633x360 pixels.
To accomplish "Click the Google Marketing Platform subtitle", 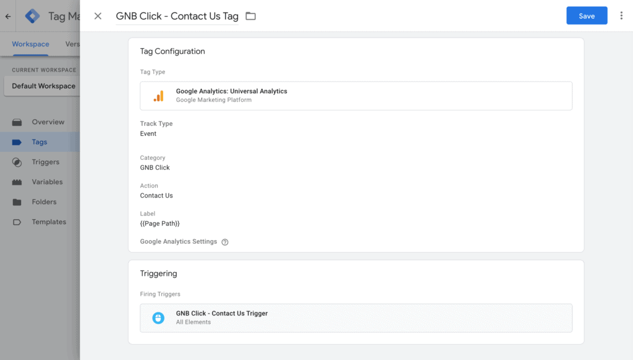I will (x=213, y=100).
